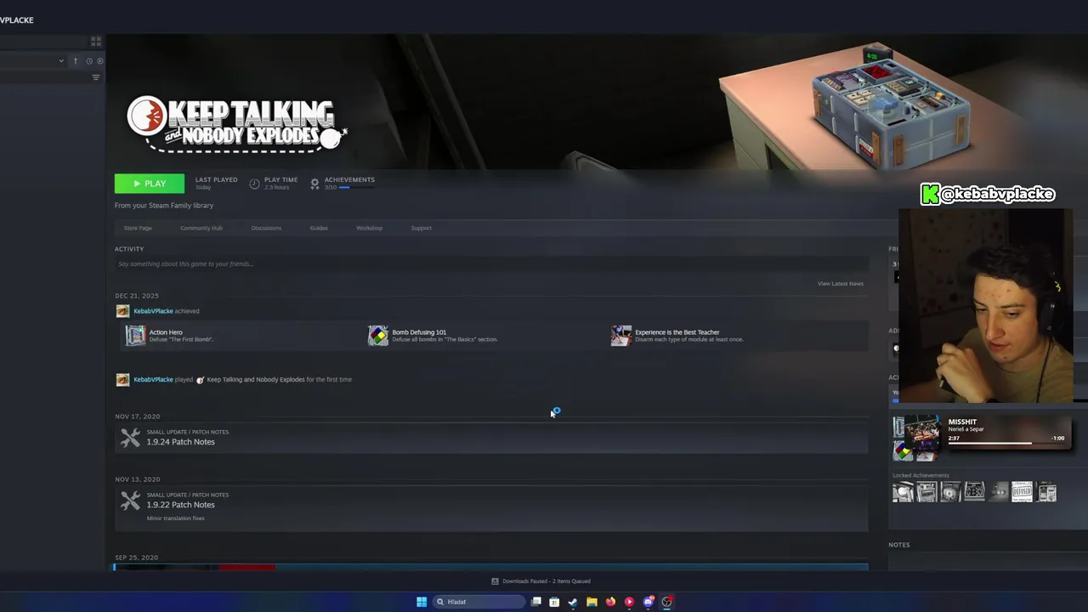Screen dimensions: 1088x612
Task: Click the KebabvPlacke name beside 'achieved'
Action: tap(153, 311)
